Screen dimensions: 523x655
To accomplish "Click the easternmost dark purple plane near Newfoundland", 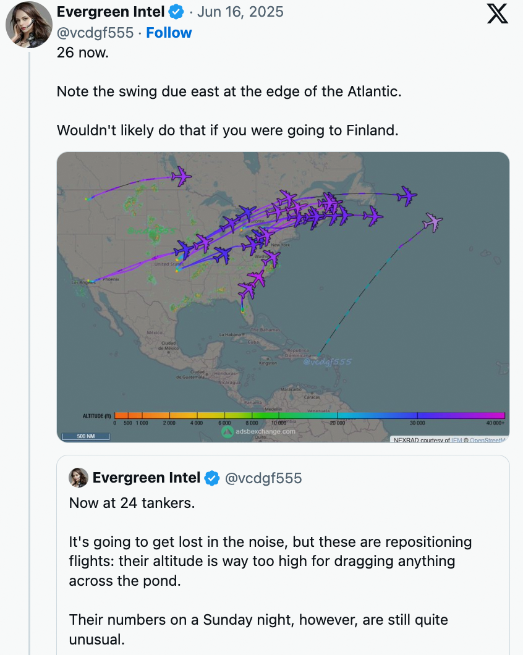I will point(407,196).
